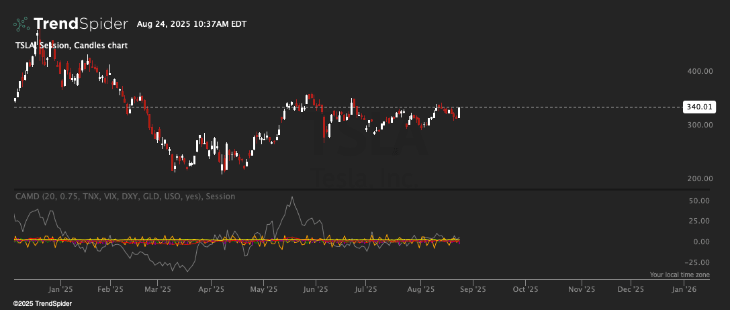
Task: Click the 340.01 current price label
Action: (x=699, y=107)
